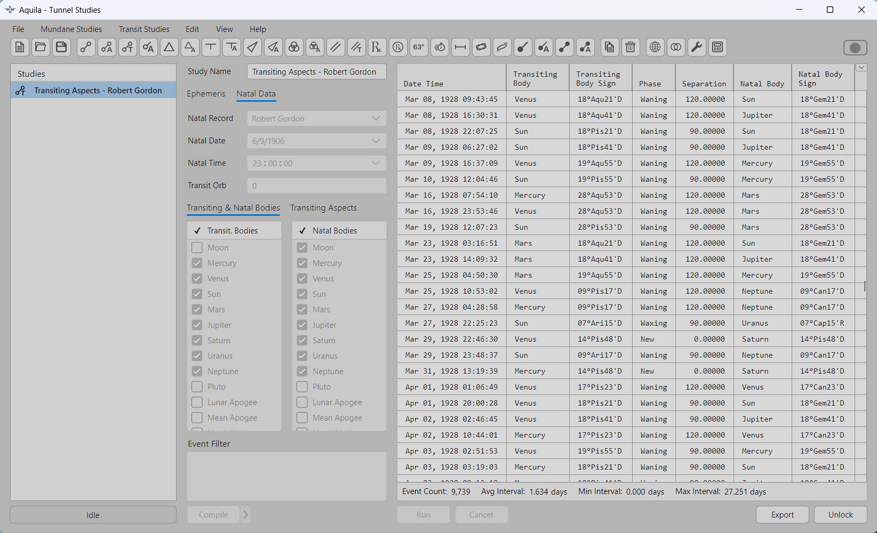Check Pluto under Transit. Bodies
Screen dimensions: 877x533
197,387
